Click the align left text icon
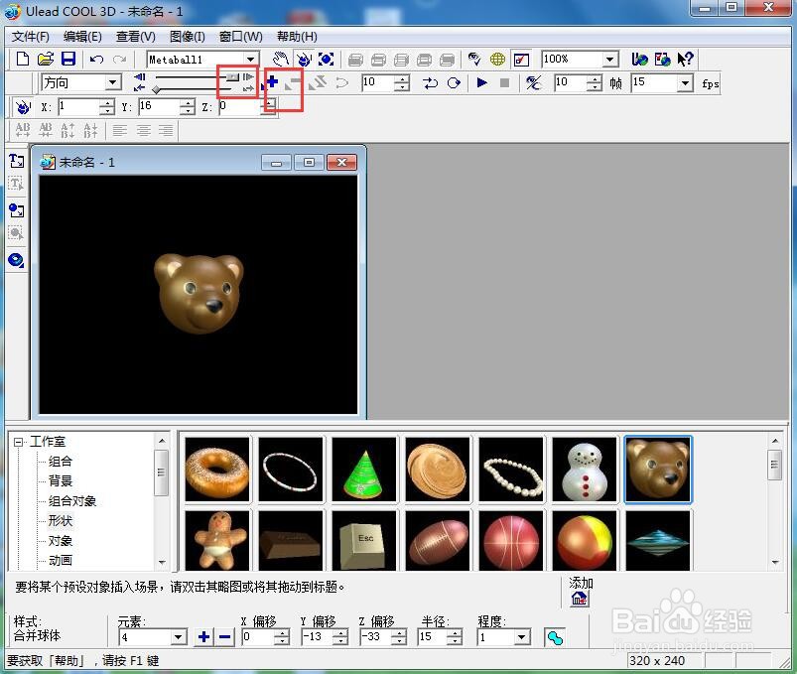This screenshot has height=674, width=797. tap(120, 131)
